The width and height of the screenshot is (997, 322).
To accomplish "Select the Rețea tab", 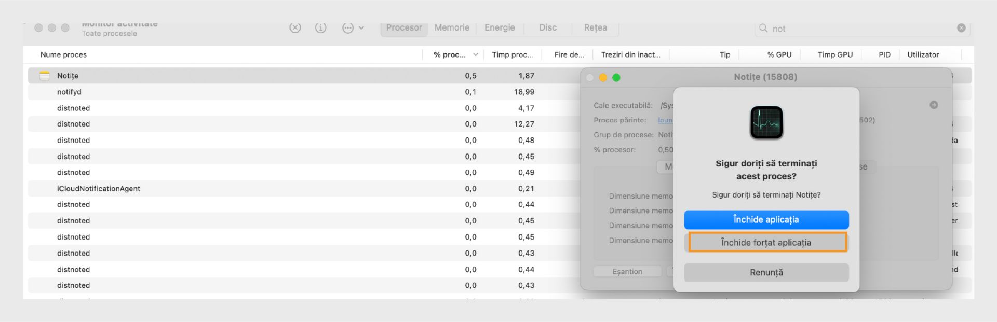I will coord(595,28).
